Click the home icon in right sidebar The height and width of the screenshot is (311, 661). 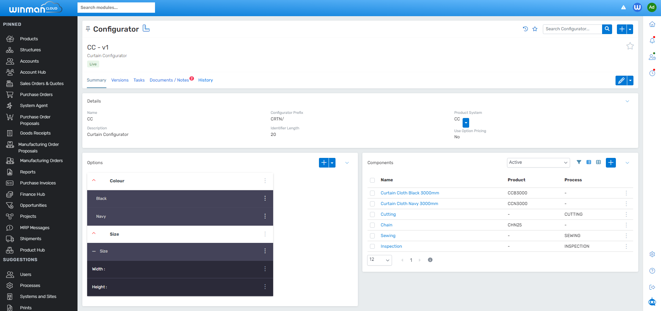click(652, 24)
